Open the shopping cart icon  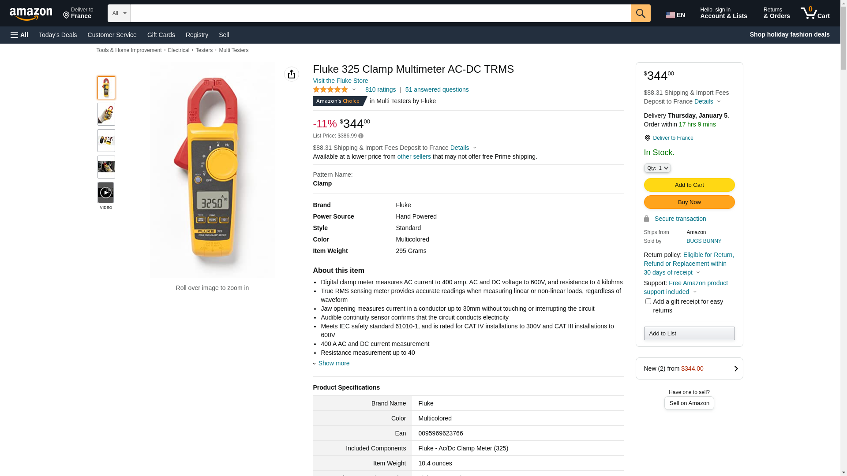coord(815,13)
